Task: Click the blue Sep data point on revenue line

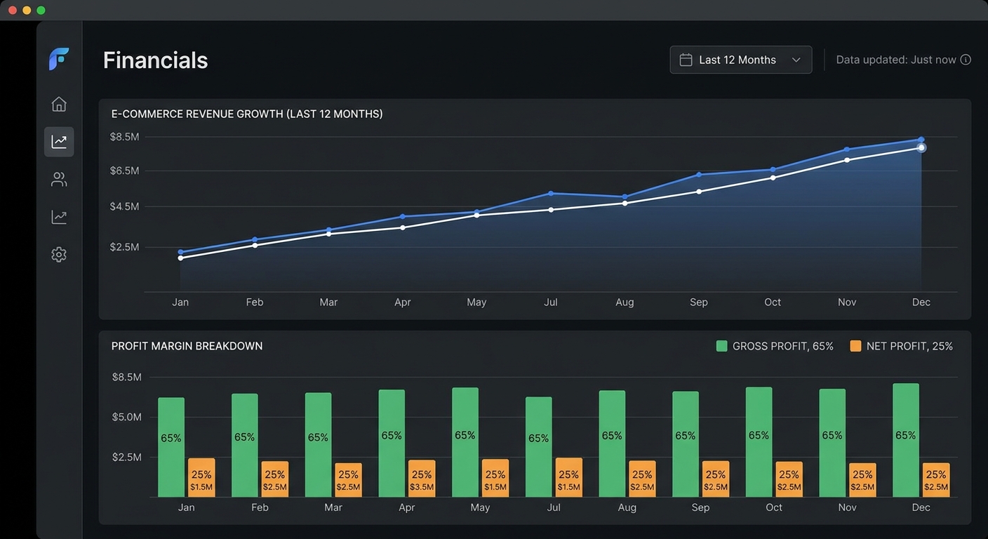Action: 699,174
